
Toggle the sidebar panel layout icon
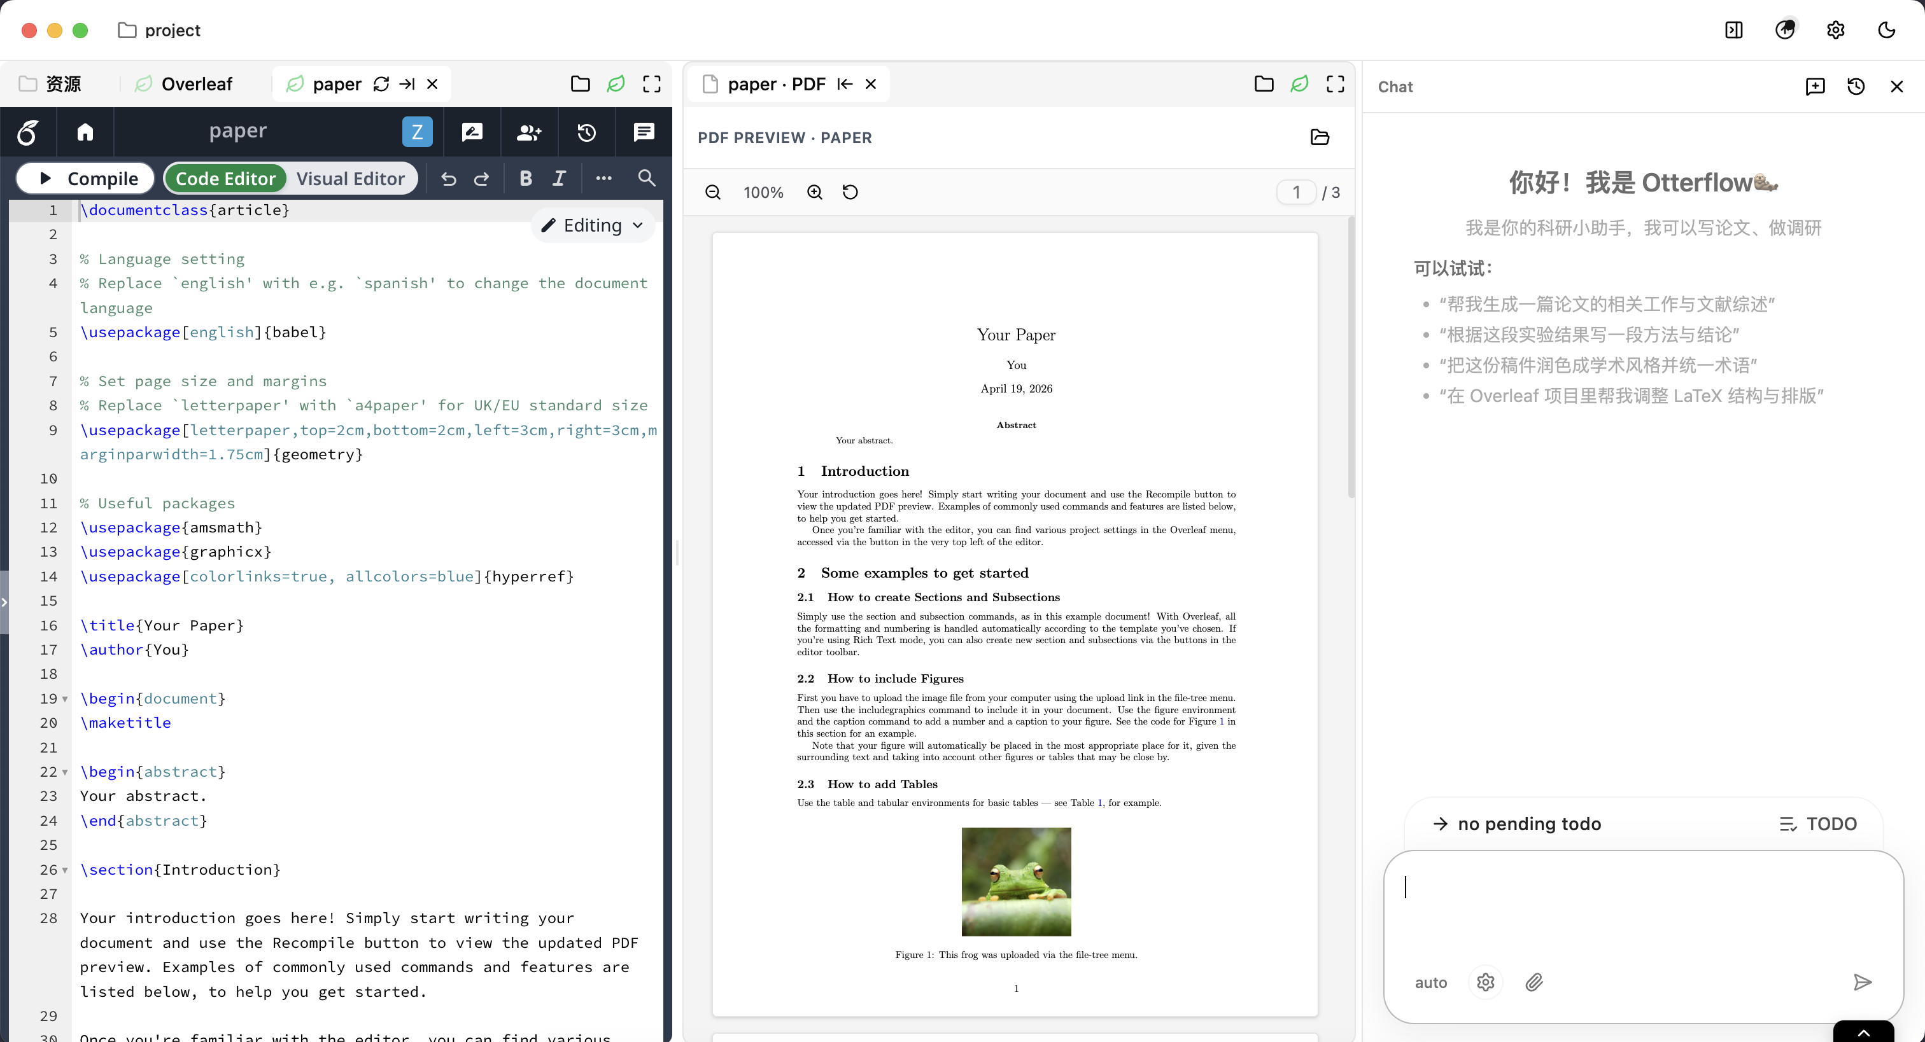click(1733, 30)
